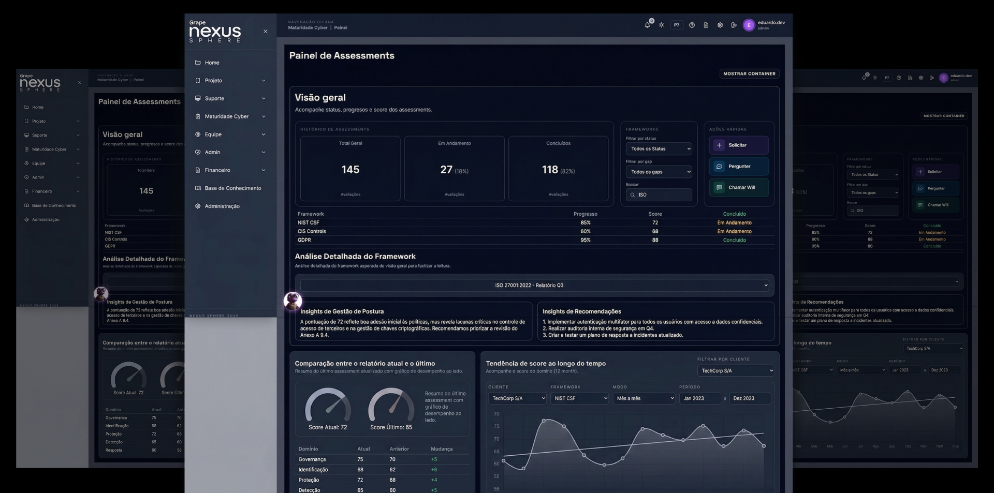Click search magnifier icon, front window

click(632, 195)
